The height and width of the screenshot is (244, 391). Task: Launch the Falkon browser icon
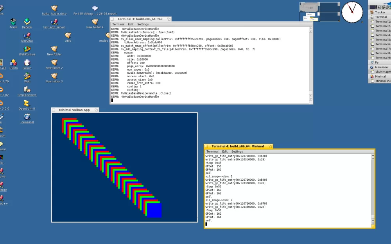point(27,62)
